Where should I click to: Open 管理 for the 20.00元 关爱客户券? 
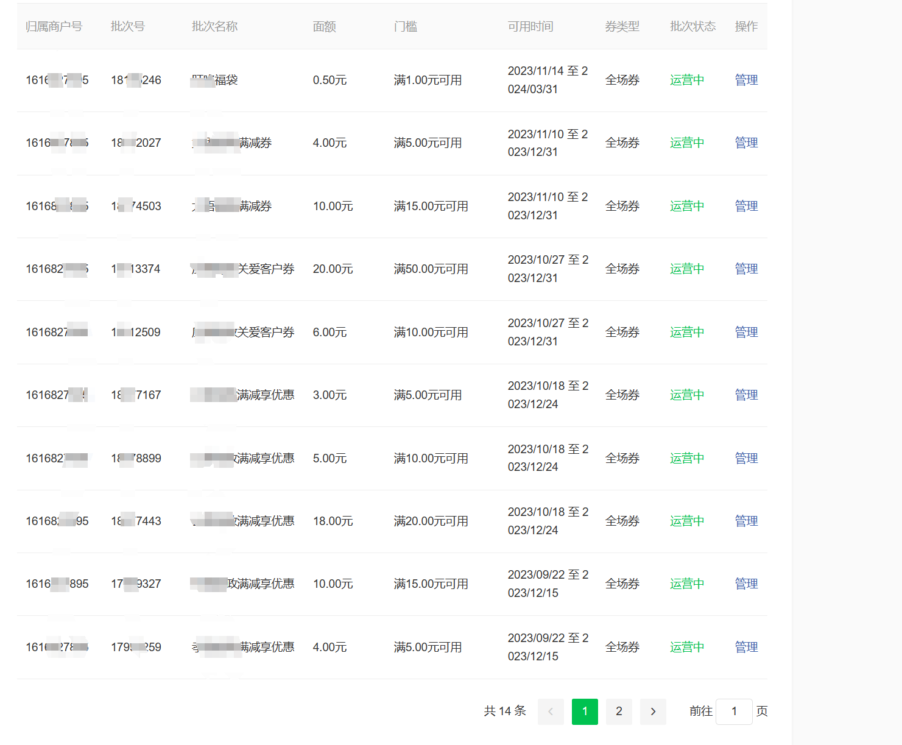pyautogui.click(x=746, y=269)
